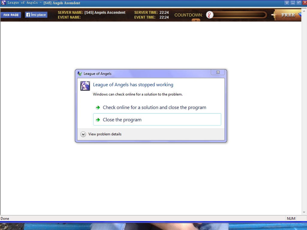This screenshot has height=230, width=307.
Task: Open the title bar dropdown arrow button
Action: point(287,3)
